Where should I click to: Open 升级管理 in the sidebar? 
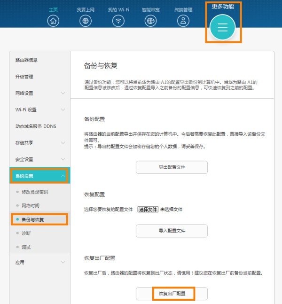click(24, 77)
